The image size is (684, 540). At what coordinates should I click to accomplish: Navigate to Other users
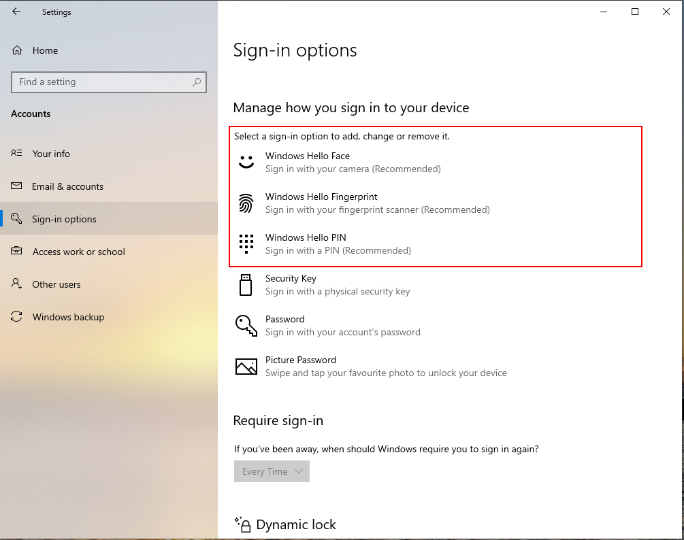click(109, 284)
